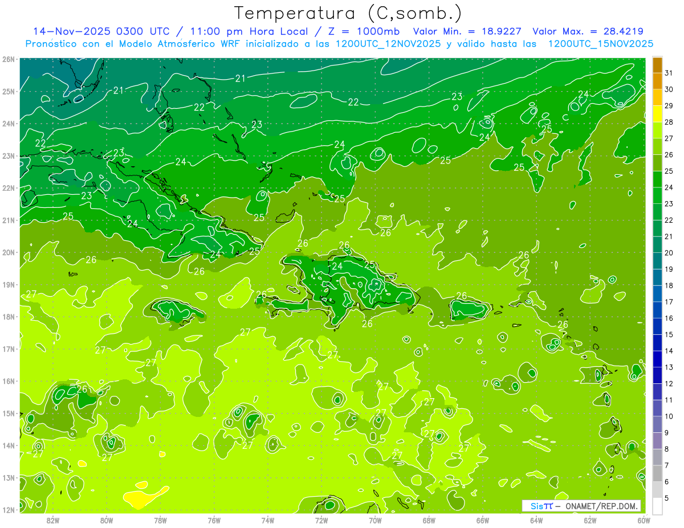684x528 pixels.
Task: Click the 21N latitude label
Action: [8, 220]
